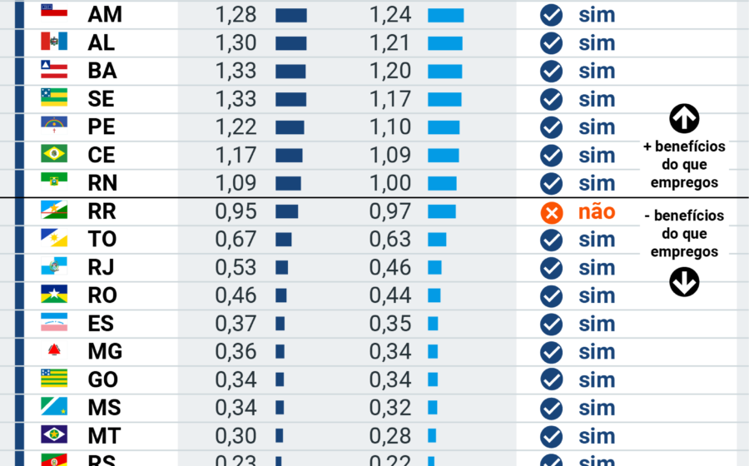Screen dimensions: 749x466
Task: Select the value 1,20 in BA row
Action: pos(389,71)
